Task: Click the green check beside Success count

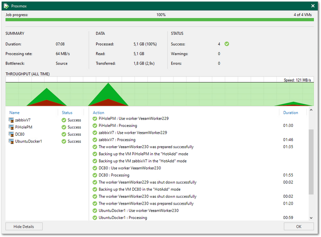Action: 227,44
